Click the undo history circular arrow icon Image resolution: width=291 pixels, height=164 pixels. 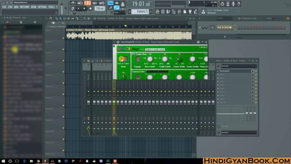pyautogui.click(x=222, y=4)
